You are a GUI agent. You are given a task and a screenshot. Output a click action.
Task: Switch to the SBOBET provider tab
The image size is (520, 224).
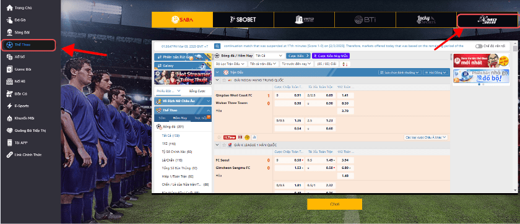[x=243, y=20]
